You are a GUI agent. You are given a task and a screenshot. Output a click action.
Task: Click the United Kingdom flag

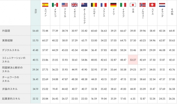[x=75, y=5]
